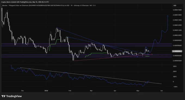The height and width of the screenshot is (100, 185).
Task: Click the 0.000008000 price axis label
Action: click(177, 45)
